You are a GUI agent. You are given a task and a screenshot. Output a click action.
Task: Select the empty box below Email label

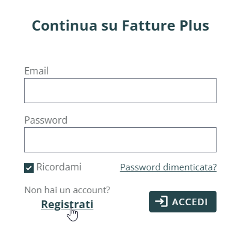pos(120,91)
